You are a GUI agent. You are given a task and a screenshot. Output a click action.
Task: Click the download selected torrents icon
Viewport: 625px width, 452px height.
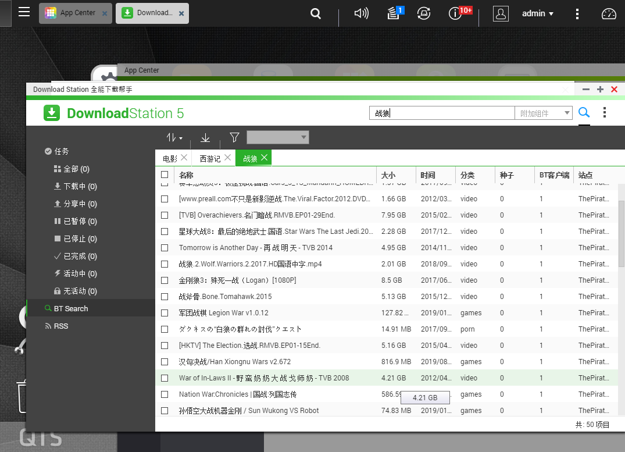[205, 138]
